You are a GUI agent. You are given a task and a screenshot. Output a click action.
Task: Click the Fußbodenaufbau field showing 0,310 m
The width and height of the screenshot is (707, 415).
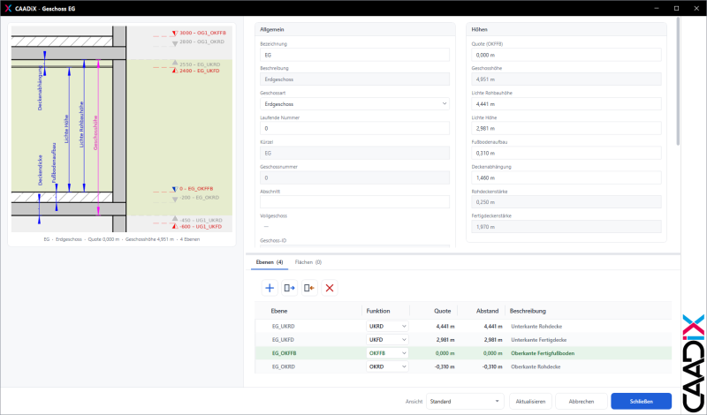(x=566, y=154)
